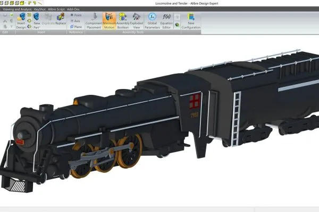Image resolution: width=319 pixels, height=212 pixels.
Task: Click the New Configuration icon
Action: pyautogui.click(x=191, y=17)
